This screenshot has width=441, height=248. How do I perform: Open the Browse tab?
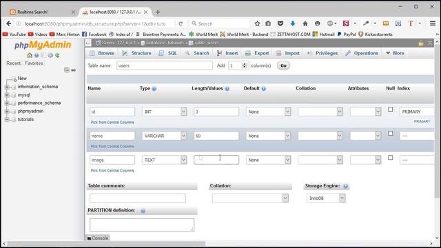click(102, 53)
